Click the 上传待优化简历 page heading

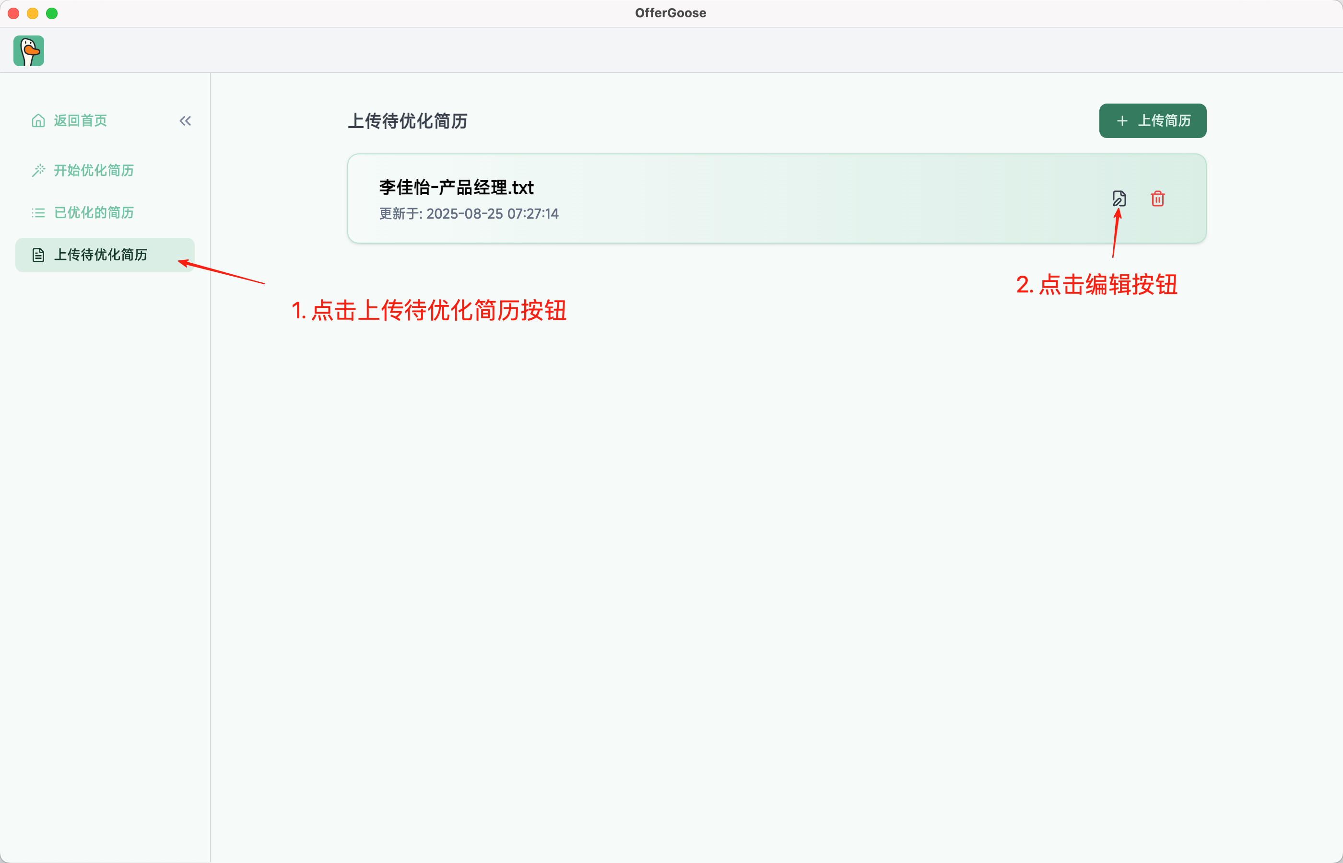408,121
